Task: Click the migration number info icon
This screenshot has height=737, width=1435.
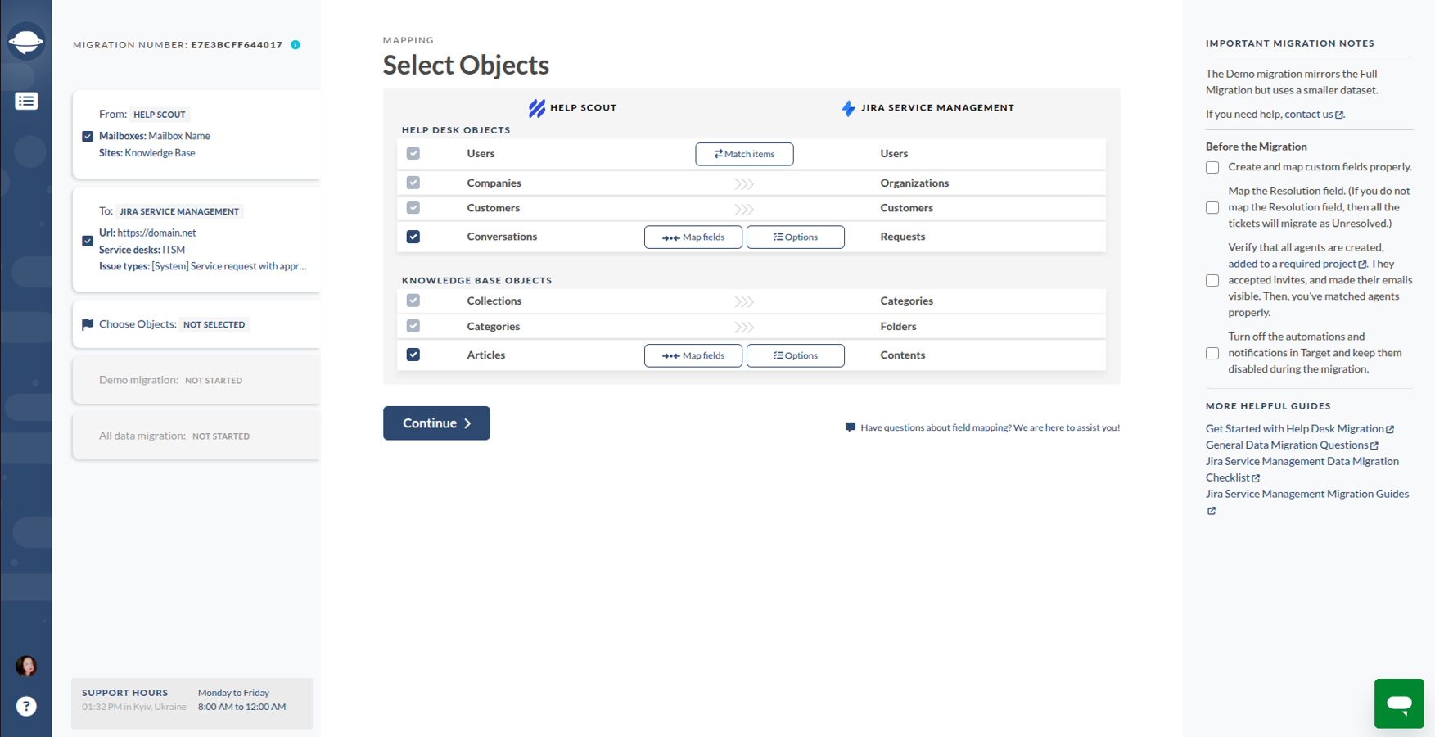Action: pyautogui.click(x=296, y=45)
